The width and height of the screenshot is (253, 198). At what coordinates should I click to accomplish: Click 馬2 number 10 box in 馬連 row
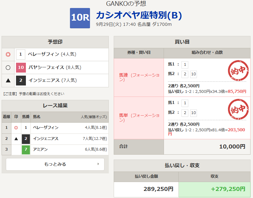coord(194,74)
